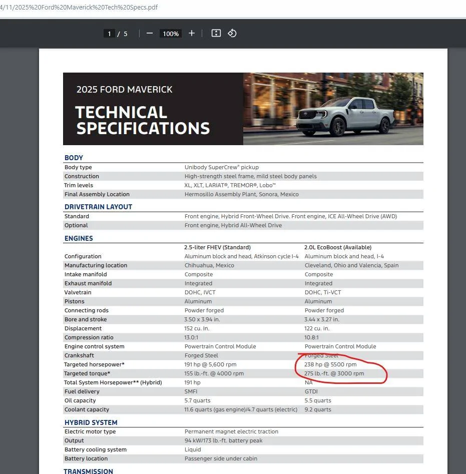This screenshot has height=474, width=466.
Task: Click 'DOHC, iVCT' valvetrain cell
Action: 200,292
